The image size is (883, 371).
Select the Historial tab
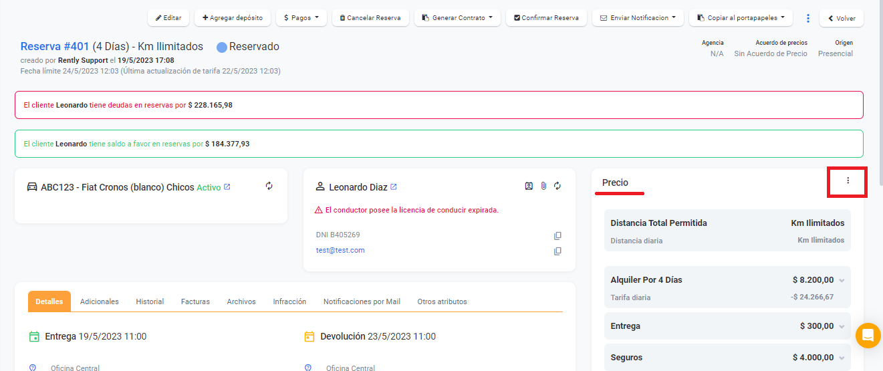(150, 301)
